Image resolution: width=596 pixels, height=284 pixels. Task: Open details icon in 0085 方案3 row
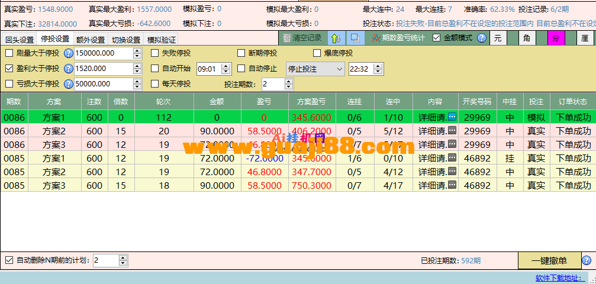coord(452,185)
